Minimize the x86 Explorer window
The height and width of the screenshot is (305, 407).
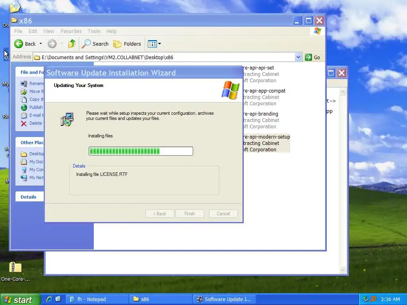[x=298, y=21]
